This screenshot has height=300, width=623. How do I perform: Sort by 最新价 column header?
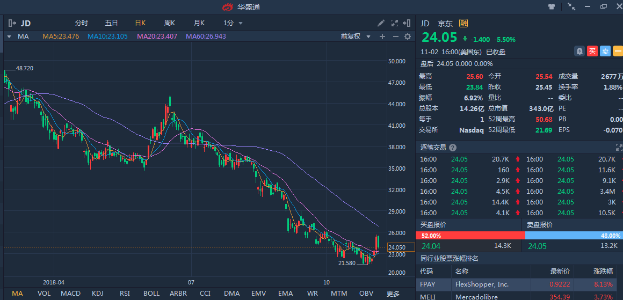(x=560, y=272)
